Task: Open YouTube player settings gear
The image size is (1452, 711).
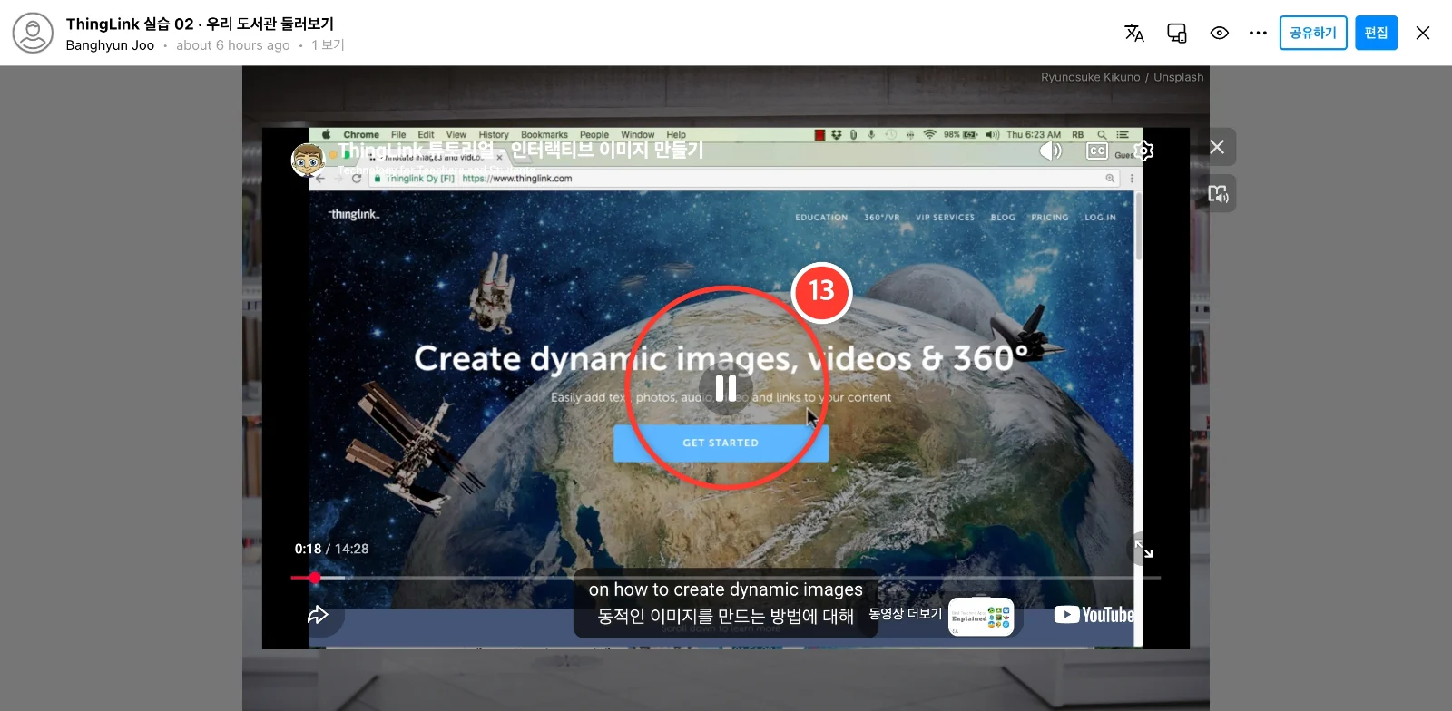Action: coord(1144,151)
